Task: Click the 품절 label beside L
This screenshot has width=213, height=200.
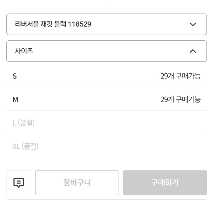Action: 26,123
